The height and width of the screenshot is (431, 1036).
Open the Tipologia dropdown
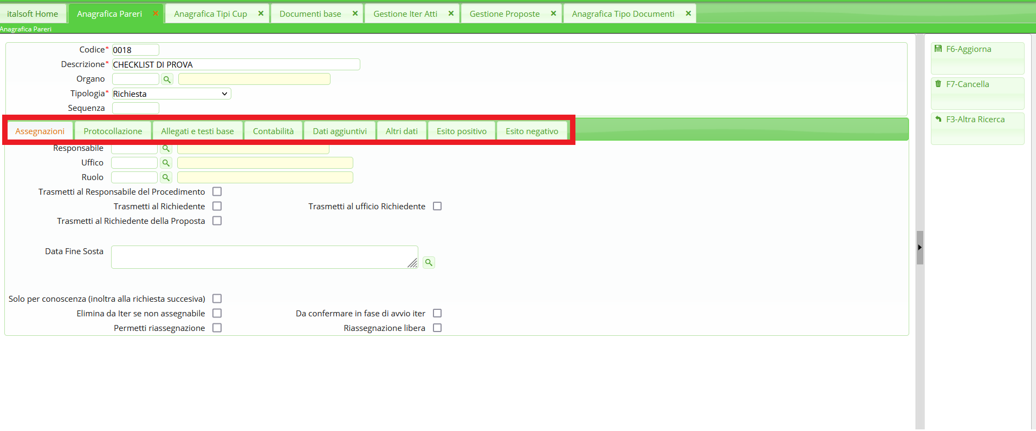(171, 94)
